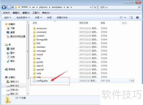This screenshot has height=105, width=143.
Task: Open the 工具(T) menu
Action: tap(36, 13)
